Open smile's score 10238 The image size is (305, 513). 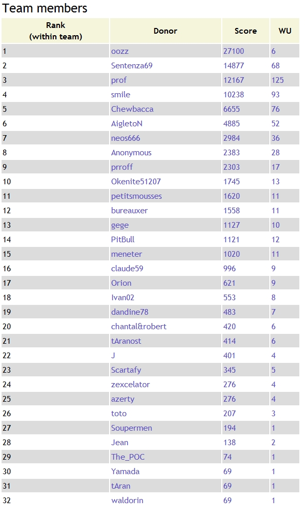(234, 95)
